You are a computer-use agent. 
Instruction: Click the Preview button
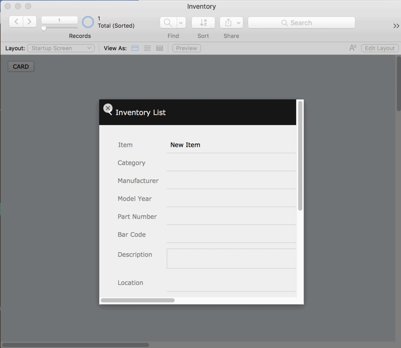[186, 48]
